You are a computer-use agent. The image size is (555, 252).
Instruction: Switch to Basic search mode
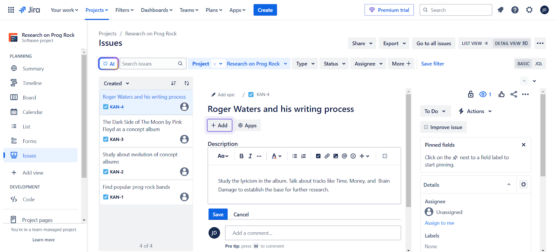pyautogui.click(x=523, y=64)
